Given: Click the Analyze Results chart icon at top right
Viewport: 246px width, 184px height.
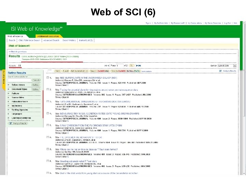Looking at the screenshot, I should [220, 71].
